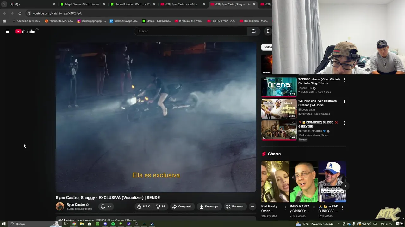The height and width of the screenshot is (227, 405).
Task: Open the Ryan Castro channel name link
Action: click(76, 205)
